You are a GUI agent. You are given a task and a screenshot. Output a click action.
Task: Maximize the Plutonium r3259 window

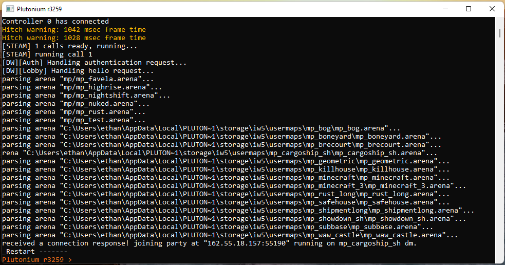pyautogui.click(x=469, y=9)
